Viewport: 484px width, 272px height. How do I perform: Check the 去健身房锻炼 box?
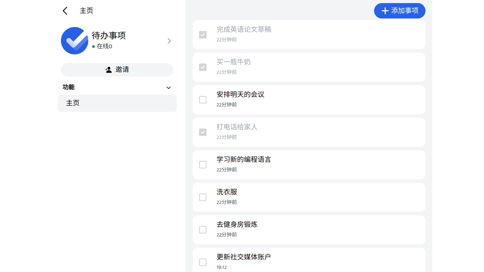[x=203, y=230]
